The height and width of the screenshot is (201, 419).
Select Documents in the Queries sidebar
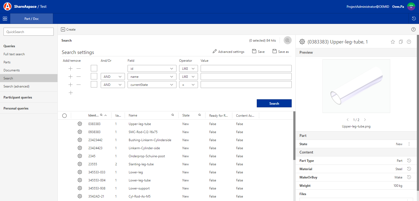[x=12, y=70]
